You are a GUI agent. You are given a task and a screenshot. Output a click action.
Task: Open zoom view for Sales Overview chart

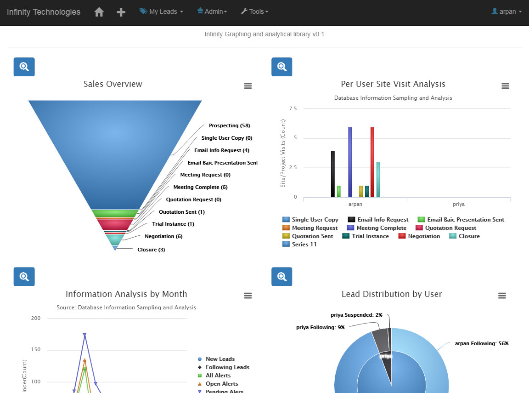[x=24, y=67]
